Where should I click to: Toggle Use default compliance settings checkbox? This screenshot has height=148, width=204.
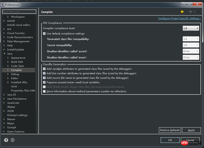(44, 34)
